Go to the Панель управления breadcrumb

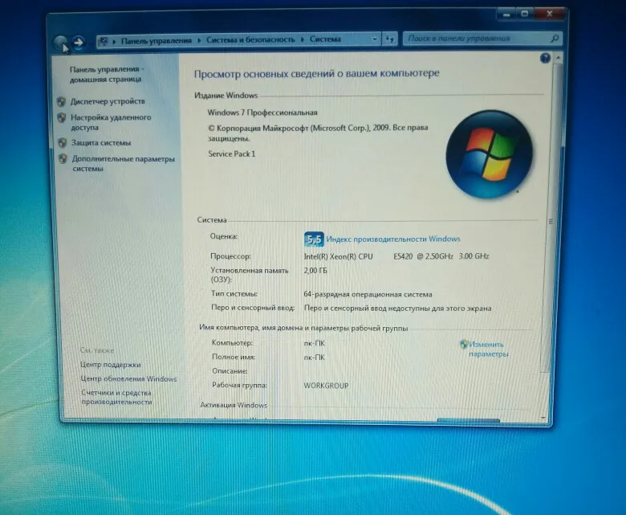[x=156, y=41]
